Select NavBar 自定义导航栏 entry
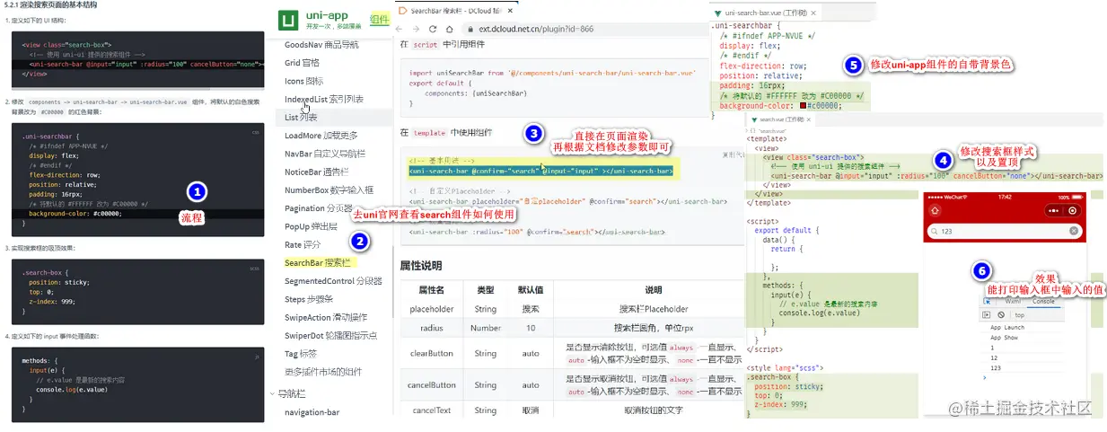The height and width of the screenshot is (432, 1107). coord(326,154)
